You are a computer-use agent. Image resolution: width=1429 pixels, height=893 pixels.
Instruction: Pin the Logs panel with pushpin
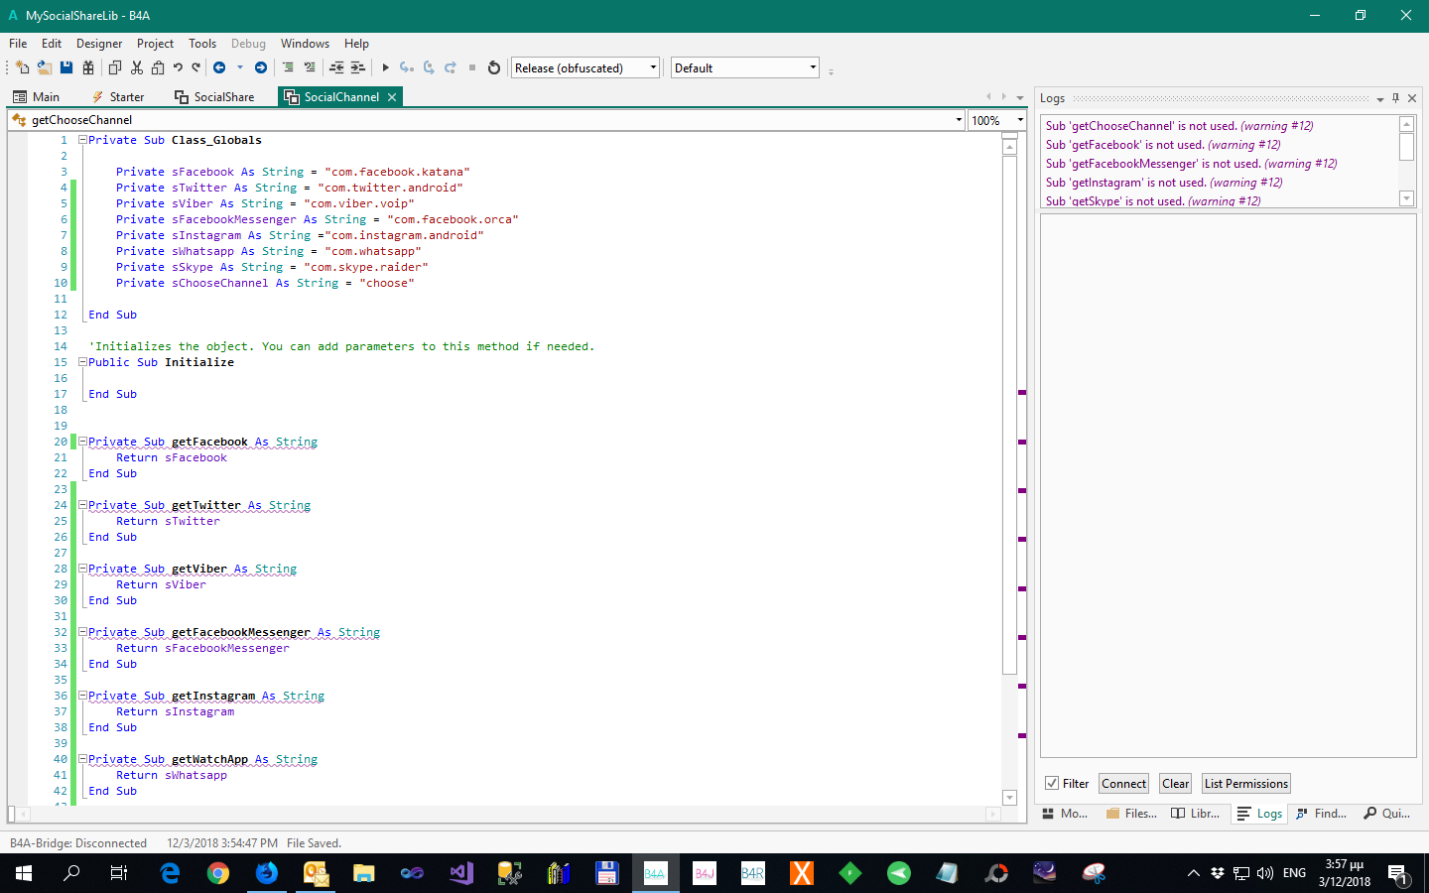[1395, 98]
